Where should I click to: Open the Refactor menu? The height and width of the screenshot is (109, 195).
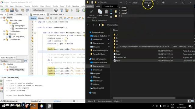pos(35,6)
